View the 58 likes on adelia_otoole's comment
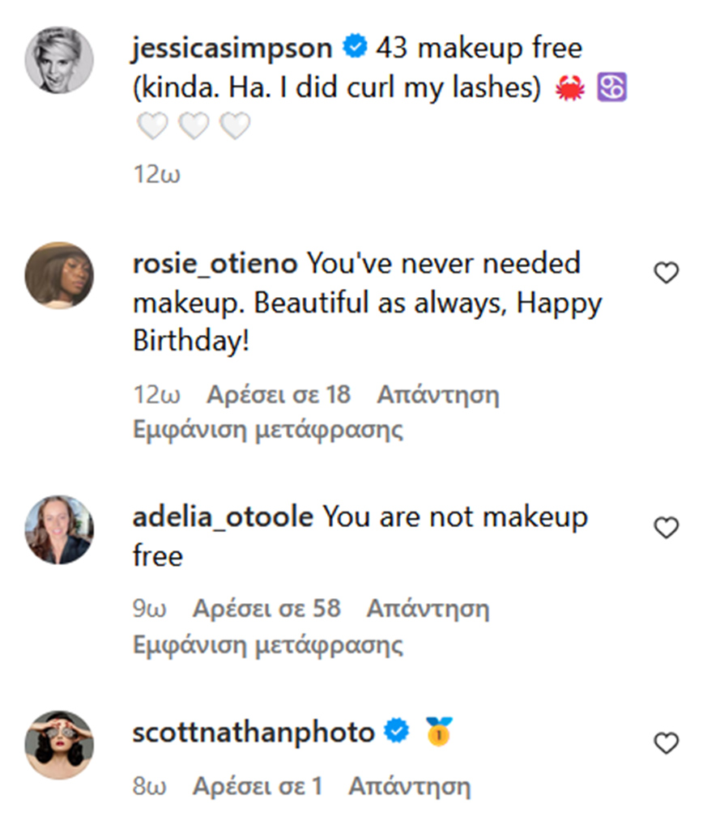This screenshot has width=703, height=816. (266, 608)
